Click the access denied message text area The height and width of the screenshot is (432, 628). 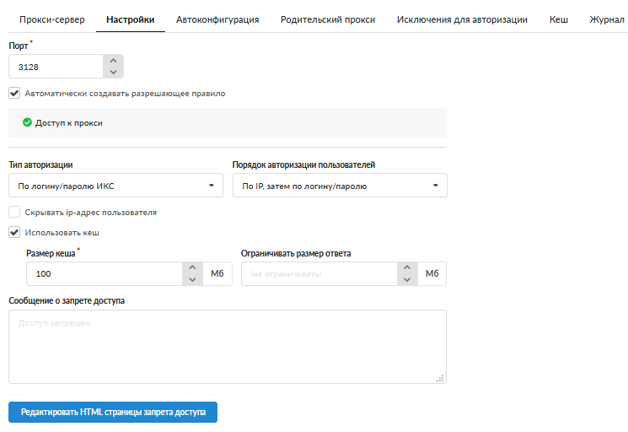(x=227, y=347)
